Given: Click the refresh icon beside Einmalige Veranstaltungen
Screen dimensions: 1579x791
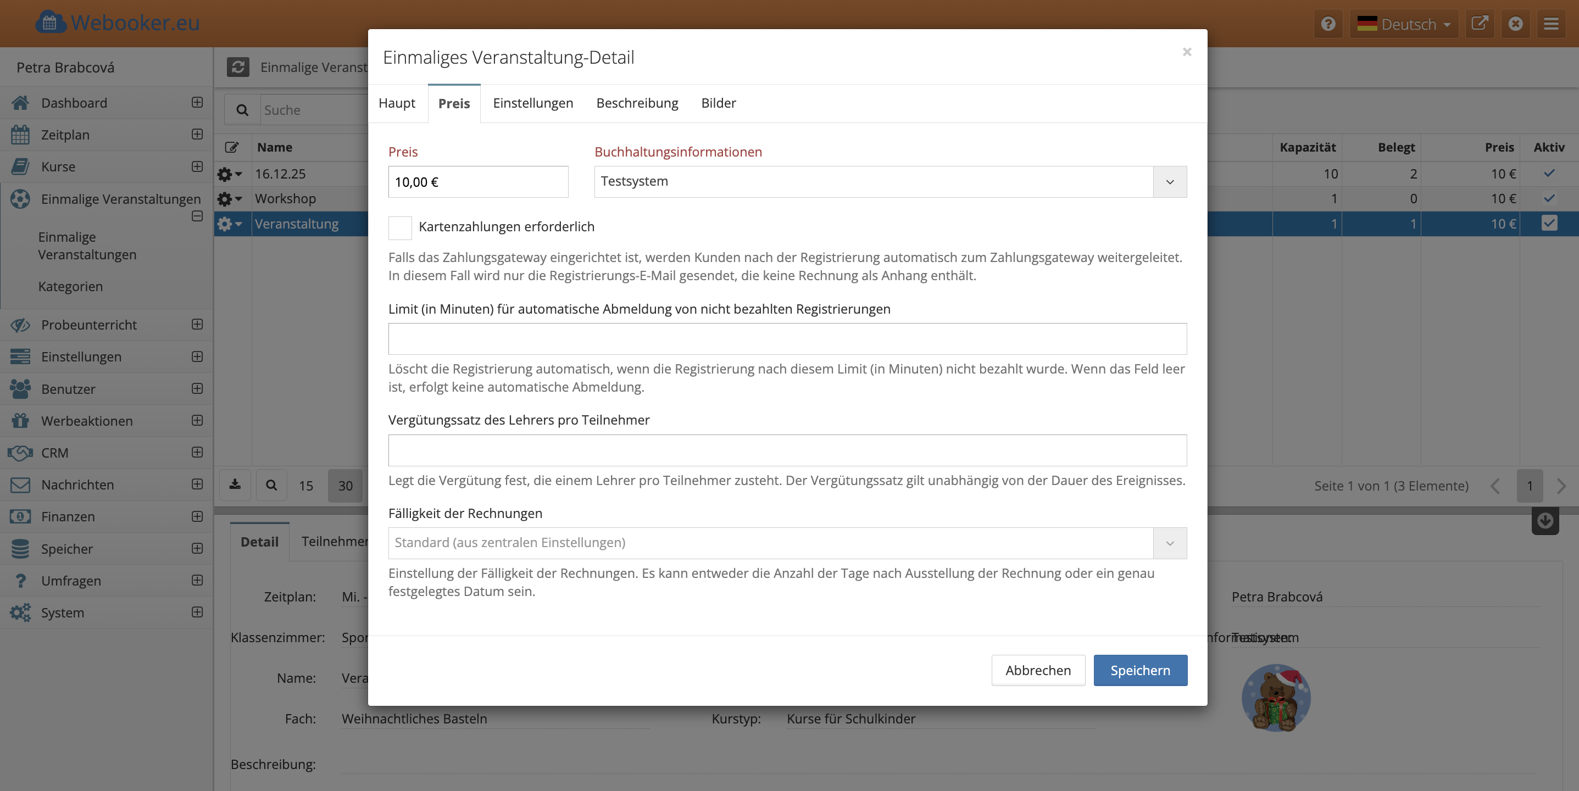Looking at the screenshot, I should coord(238,67).
